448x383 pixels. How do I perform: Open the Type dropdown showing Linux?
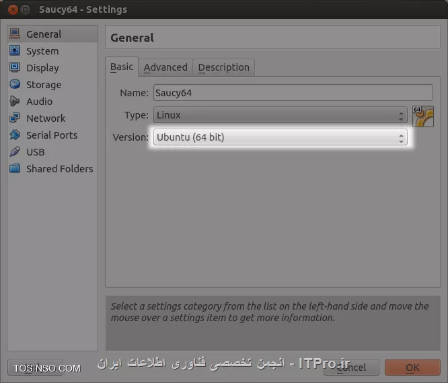coord(281,115)
